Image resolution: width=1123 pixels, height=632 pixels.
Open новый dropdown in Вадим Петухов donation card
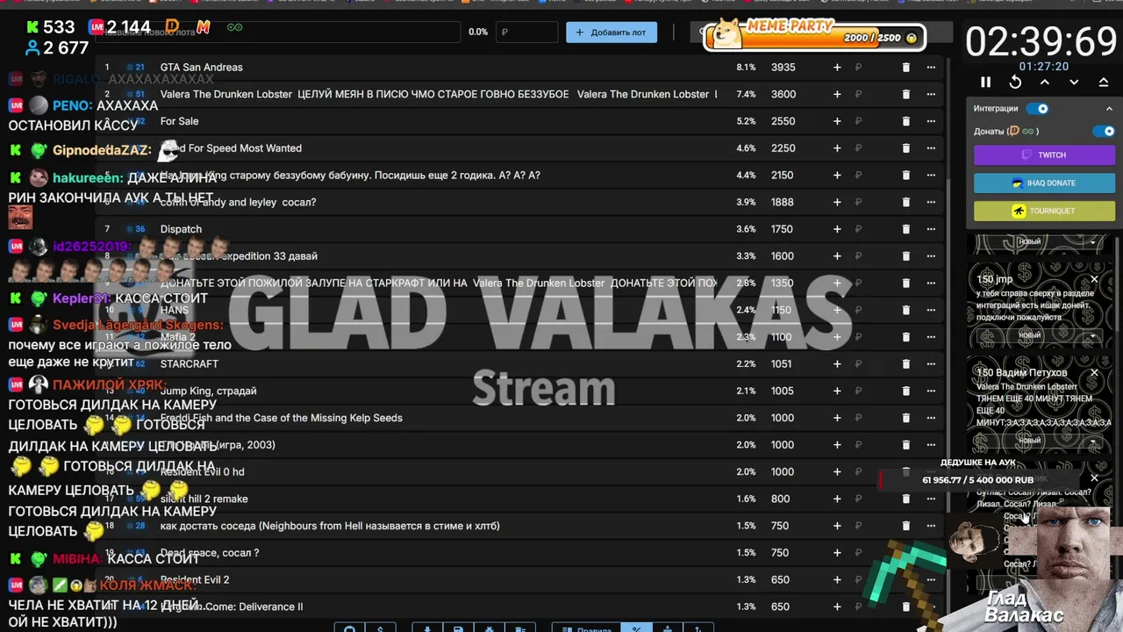[x=1038, y=441]
